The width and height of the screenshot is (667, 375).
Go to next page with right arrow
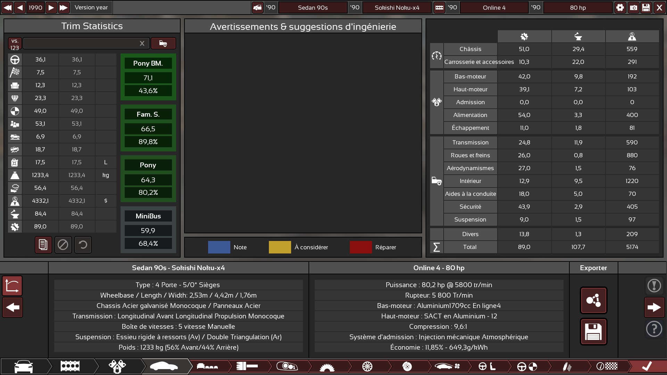[x=654, y=307]
